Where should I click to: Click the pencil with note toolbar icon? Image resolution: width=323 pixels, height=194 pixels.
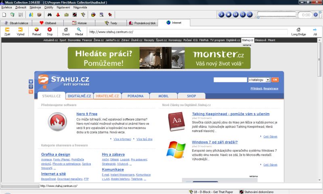pyautogui.click(x=83, y=15)
